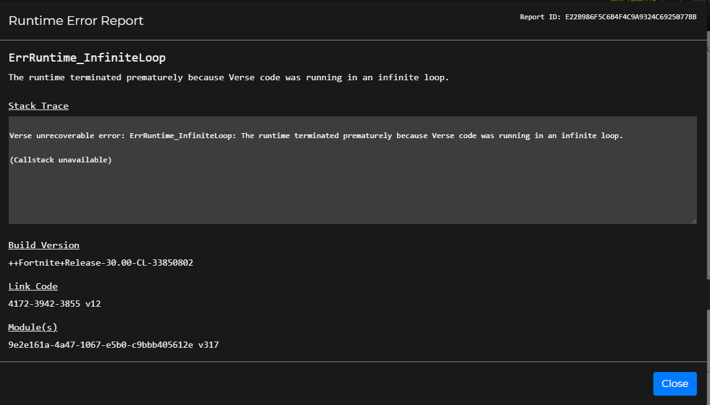This screenshot has width=710, height=405.
Task: Close the Runtime Error Report dialog
Action: pyautogui.click(x=675, y=384)
